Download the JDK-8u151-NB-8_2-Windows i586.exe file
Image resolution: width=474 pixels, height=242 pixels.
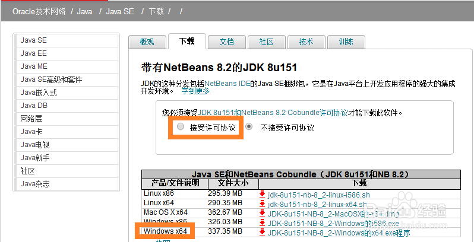[x=333, y=224]
